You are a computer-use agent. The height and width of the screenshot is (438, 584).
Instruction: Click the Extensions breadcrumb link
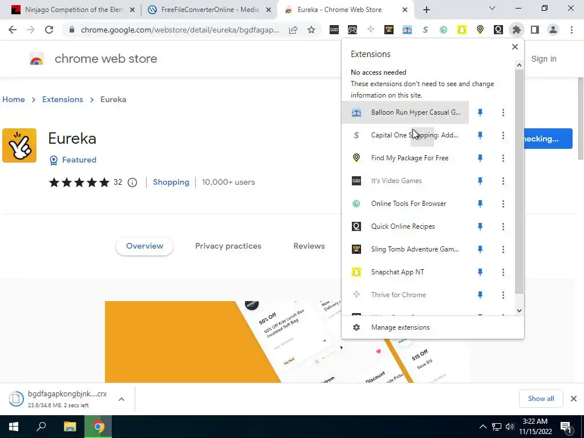point(63,99)
